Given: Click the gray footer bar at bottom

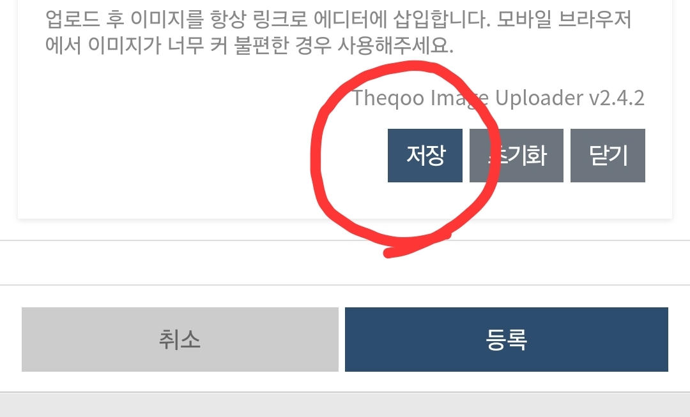Looking at the screenshot, I should point(345,405).
